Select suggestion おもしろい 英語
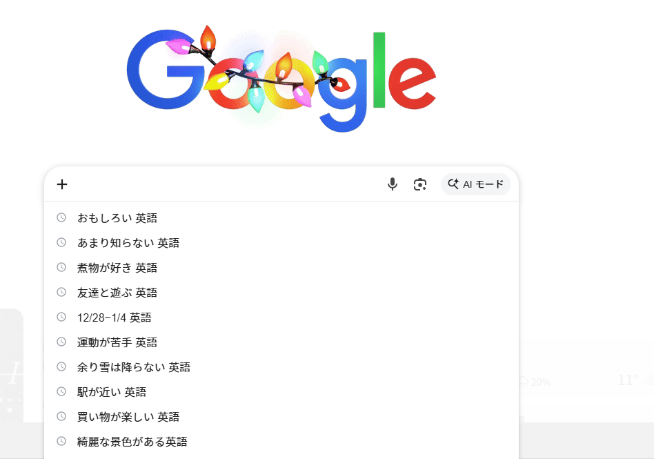This screenshot has height=459, width=654. click(281, 218)
